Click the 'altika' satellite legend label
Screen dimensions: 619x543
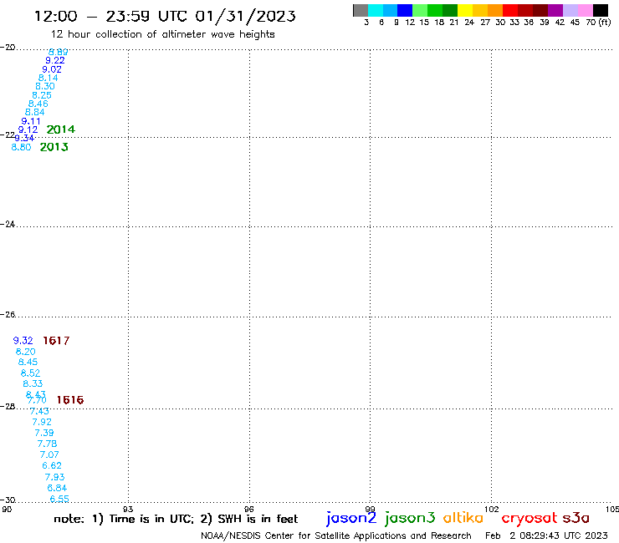tap(463, 517)
